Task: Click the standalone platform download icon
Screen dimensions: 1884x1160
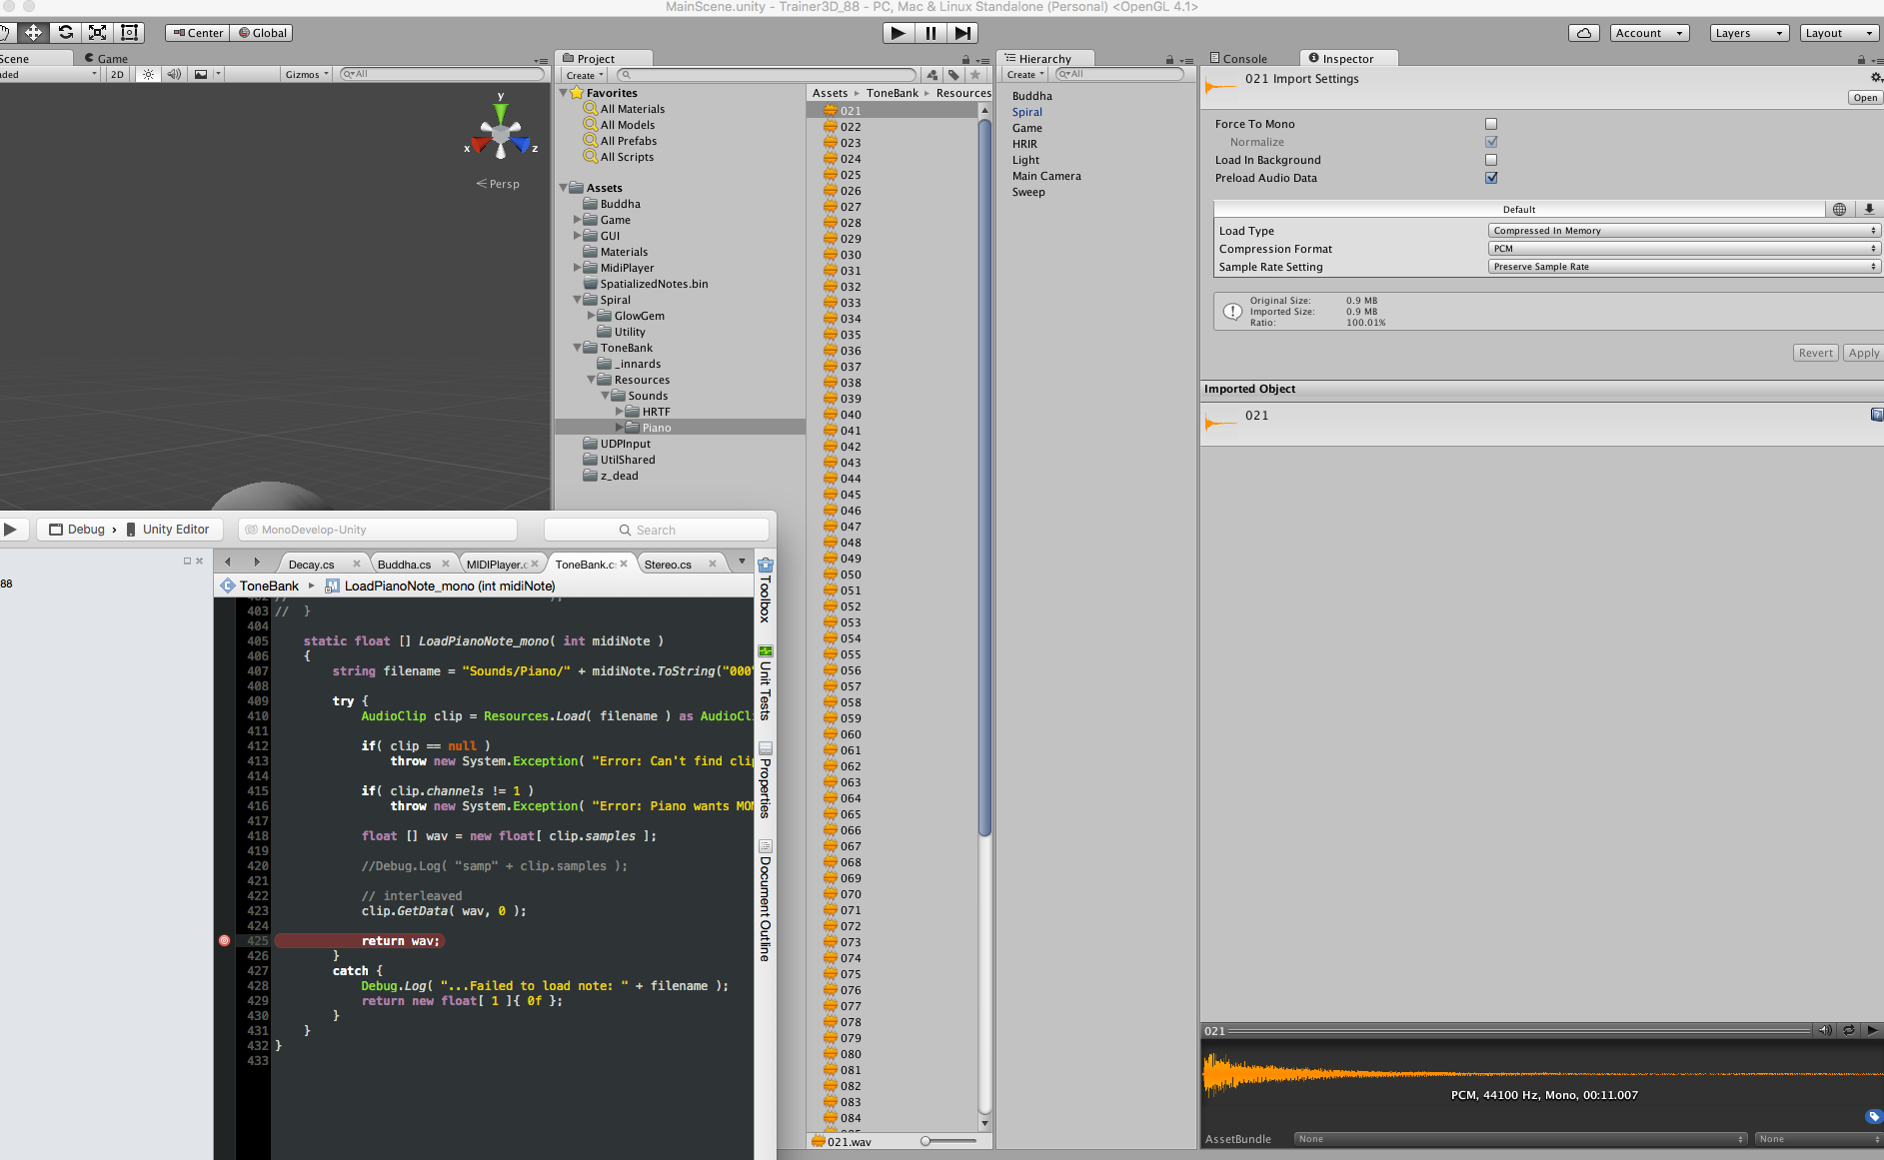Action: (x=1869, y=209)
